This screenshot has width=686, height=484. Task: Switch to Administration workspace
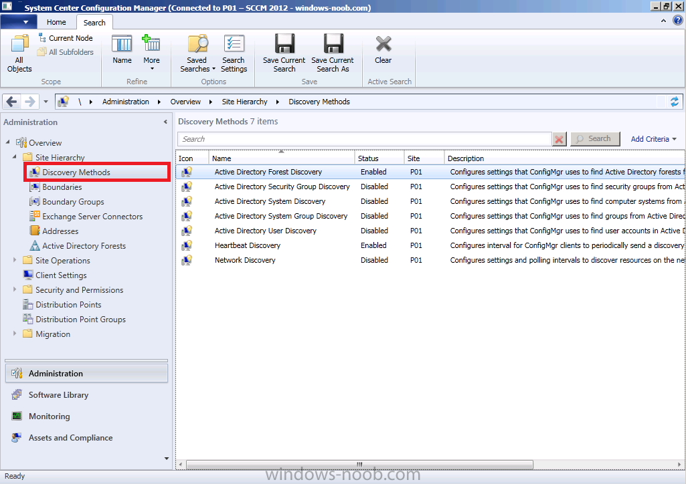(x=86, y=374)
